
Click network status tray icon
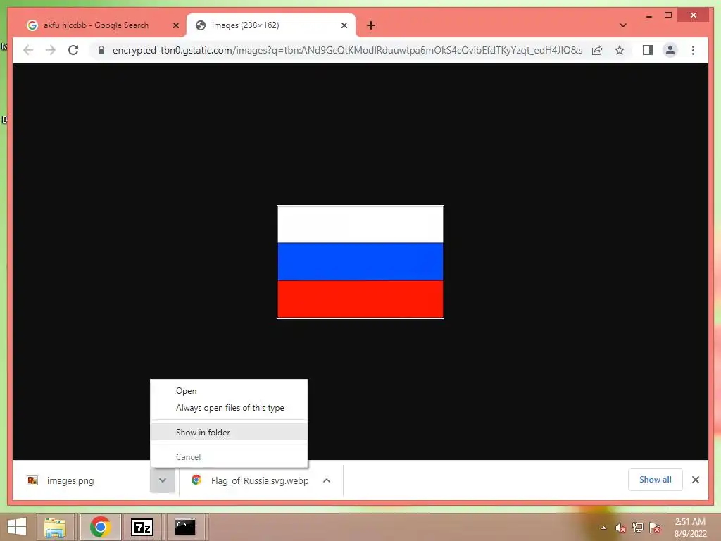(x=638, y=528)
